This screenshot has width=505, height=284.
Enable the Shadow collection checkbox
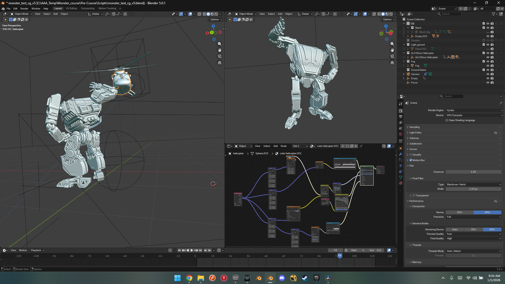483,41
